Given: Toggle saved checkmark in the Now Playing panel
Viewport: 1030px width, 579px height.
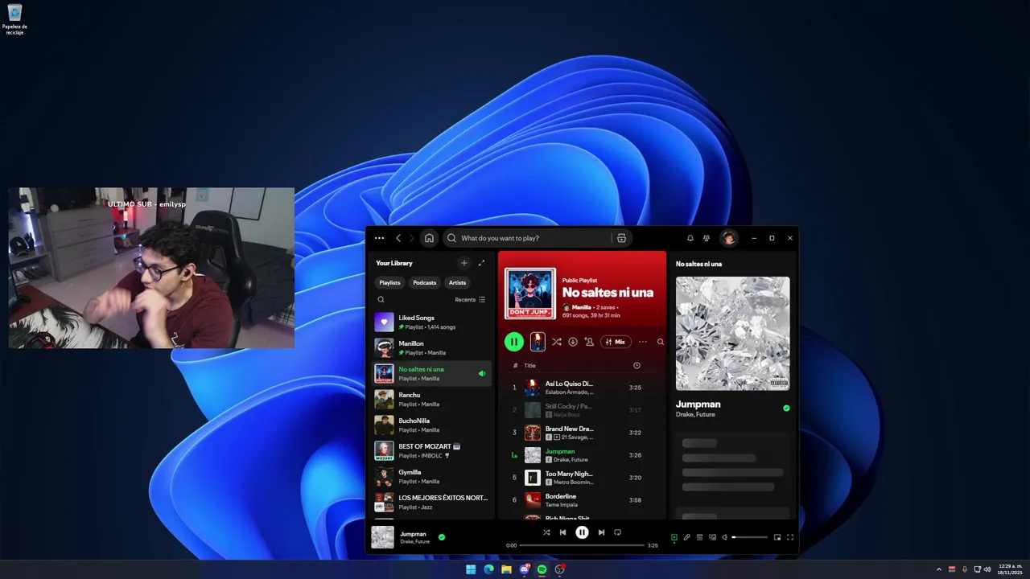Looking at the screenshot, I should [786, 409].
